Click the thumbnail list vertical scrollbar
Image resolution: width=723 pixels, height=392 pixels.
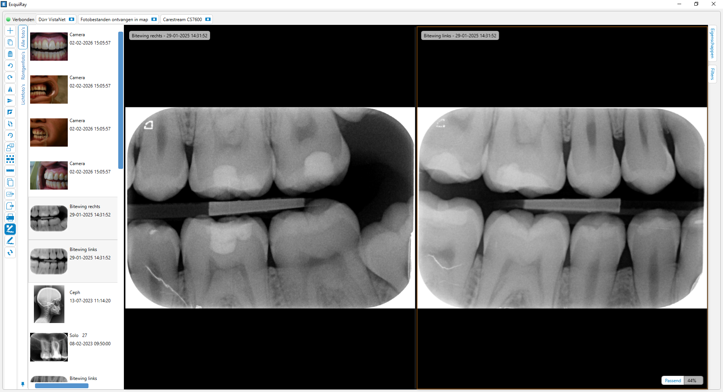(120, 100)
